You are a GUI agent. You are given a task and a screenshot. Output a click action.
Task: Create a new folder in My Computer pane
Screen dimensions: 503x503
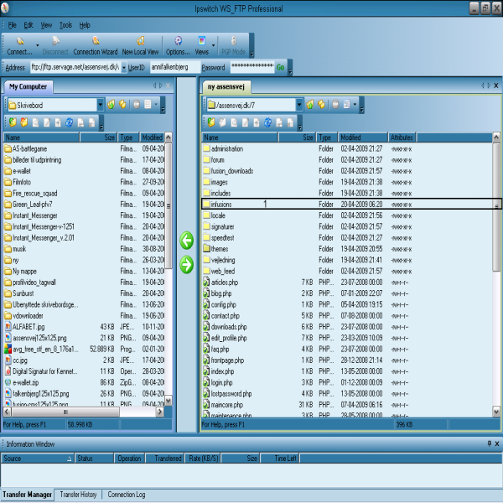click(24, 122)
